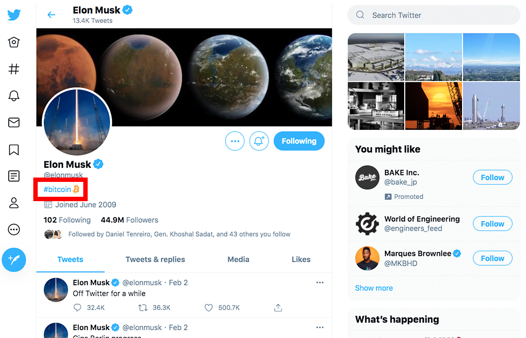Open the Twitter home bird icon

tap(14, 14)
